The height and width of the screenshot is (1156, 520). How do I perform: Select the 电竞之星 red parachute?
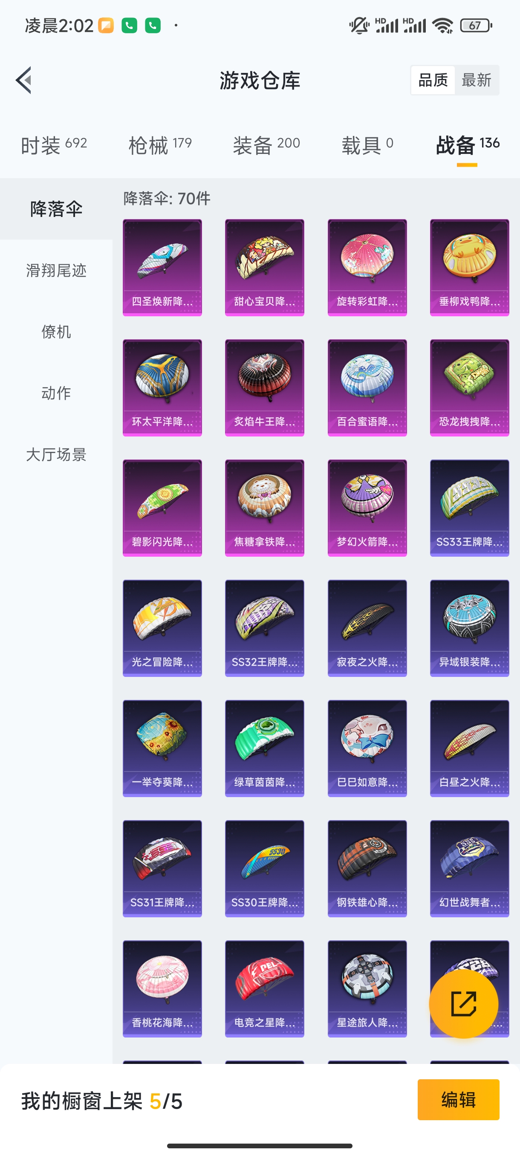pos(265,989)
